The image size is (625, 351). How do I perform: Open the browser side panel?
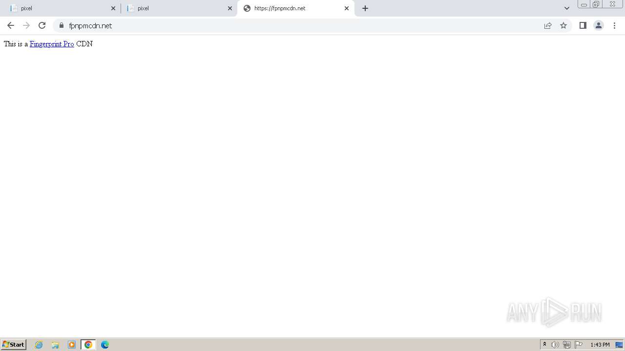(583, 25)
